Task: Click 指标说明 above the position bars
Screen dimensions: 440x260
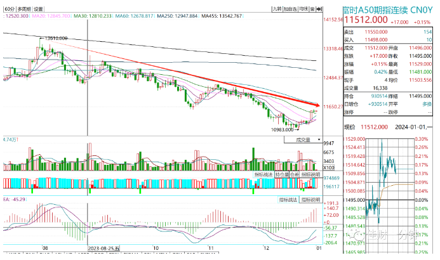Action: click(x=310, y=174)
